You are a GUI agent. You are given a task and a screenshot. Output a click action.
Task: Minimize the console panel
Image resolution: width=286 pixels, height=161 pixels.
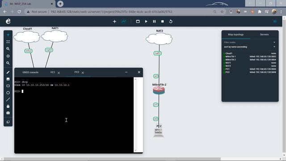[x=126, y=72]
